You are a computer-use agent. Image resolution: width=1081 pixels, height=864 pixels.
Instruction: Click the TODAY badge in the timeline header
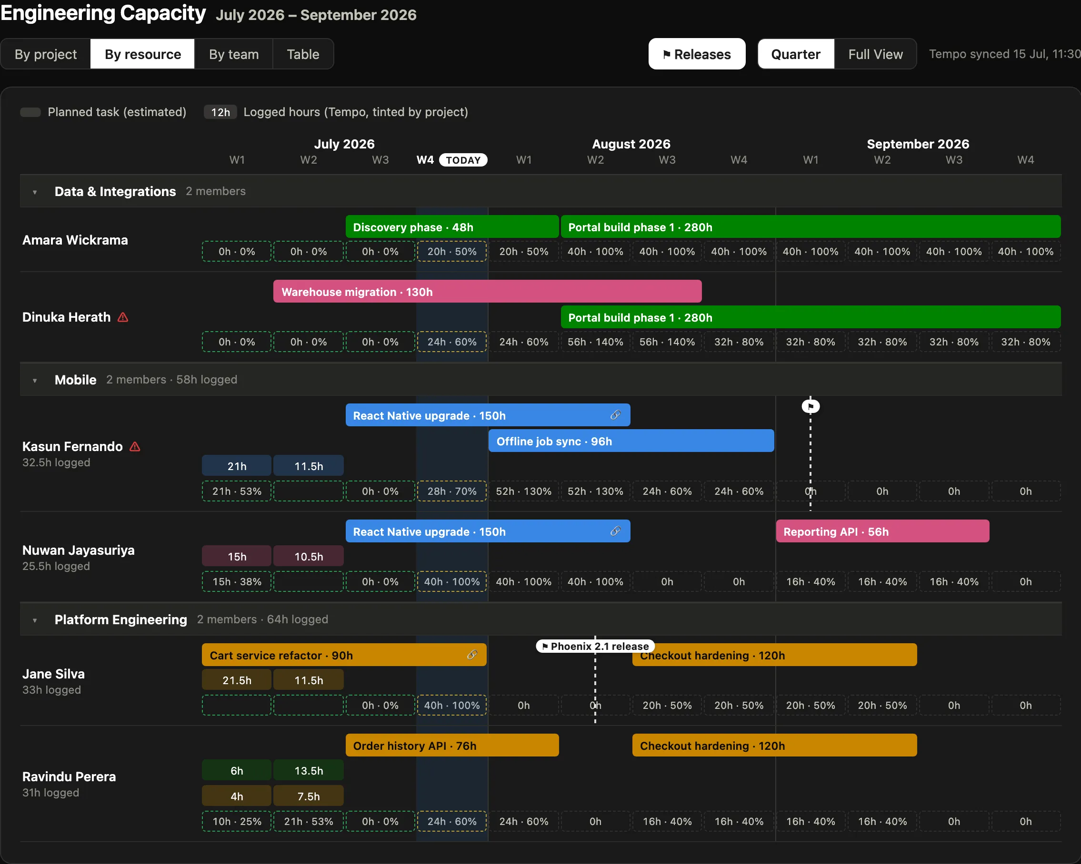coord(463,160)
